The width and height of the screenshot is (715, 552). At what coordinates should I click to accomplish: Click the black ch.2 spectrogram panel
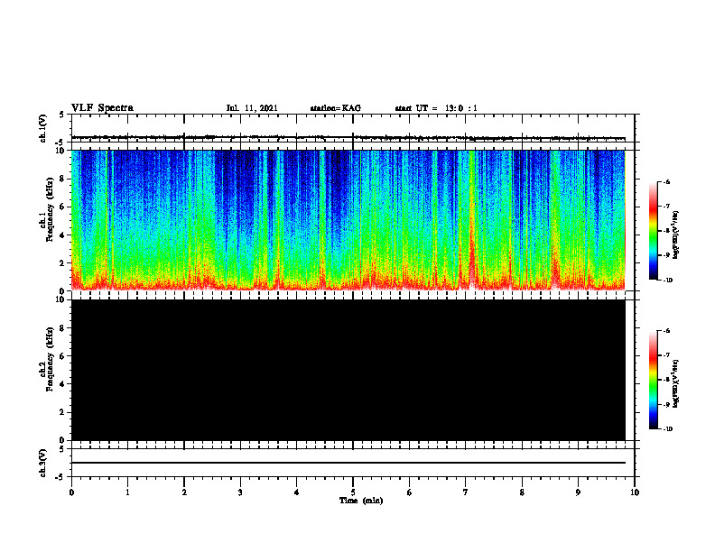coord(348,370)
